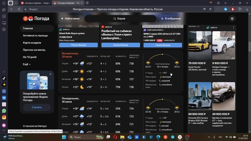Open black Bentley Continental GT ad thumbnail
251x141 pixels.
click(224, 96)
